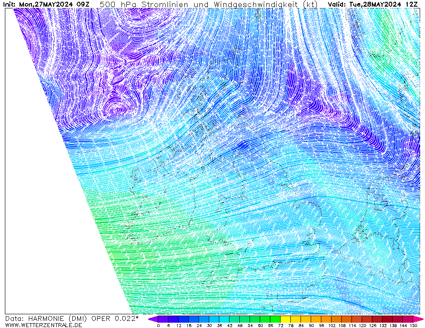Click the 500 hPa Stromlinien und Windgeschwindigkeit title
425x328 pixels.
pyautogui.click(x=209, y=4)
